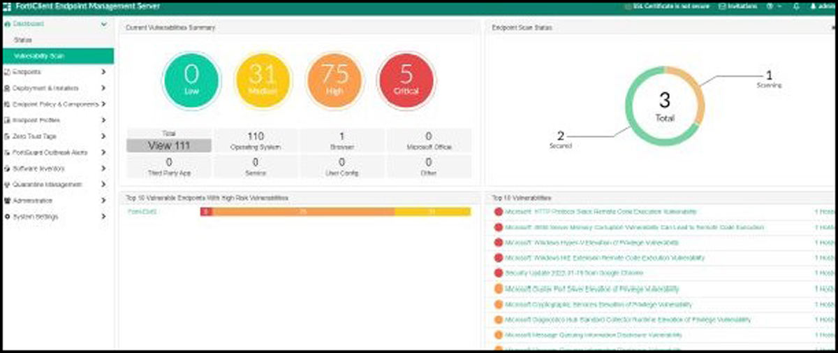Viewport: 838px width, 353px height.
Task: Expand Deployment & Installers arrow
Action: tap(103, 88)
